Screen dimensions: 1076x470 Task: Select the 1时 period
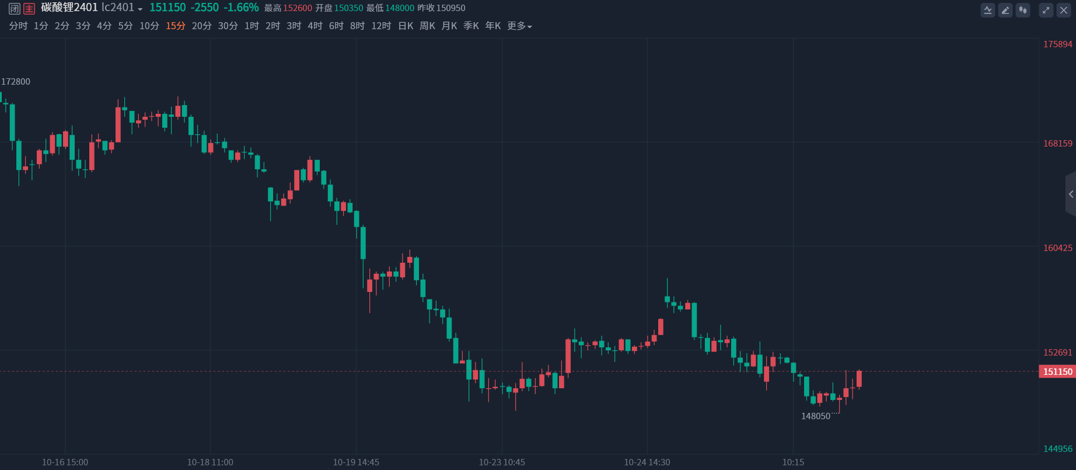pos(251,26)
